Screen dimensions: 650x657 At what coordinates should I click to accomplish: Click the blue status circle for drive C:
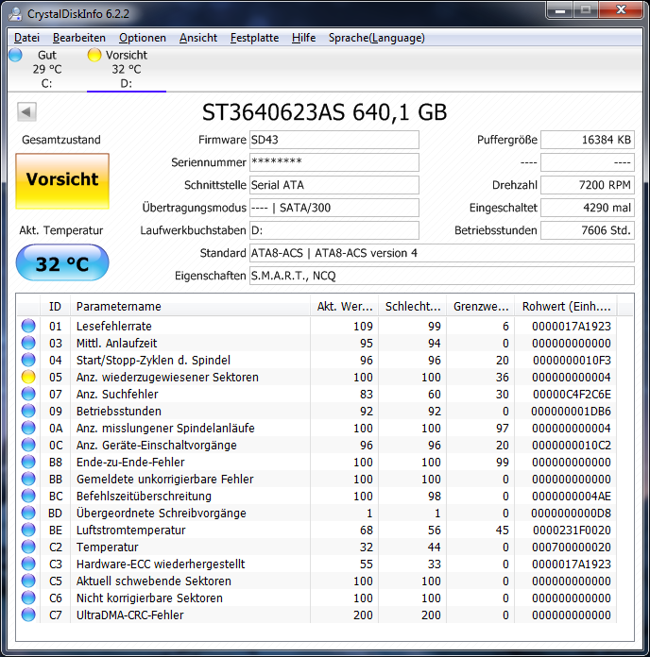pos(15,55)
